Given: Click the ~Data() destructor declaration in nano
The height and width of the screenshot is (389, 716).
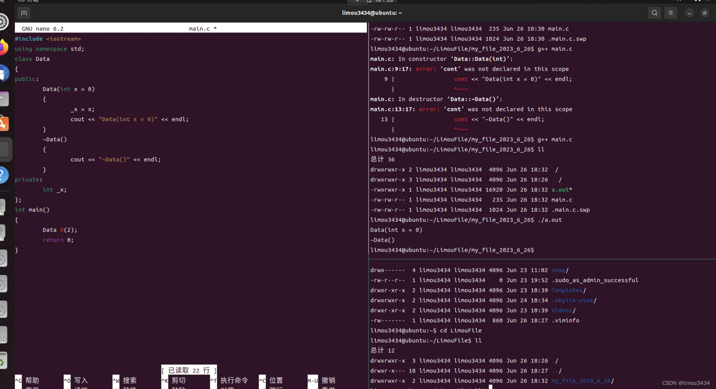Looking at the screenshot, I should 55,140.
